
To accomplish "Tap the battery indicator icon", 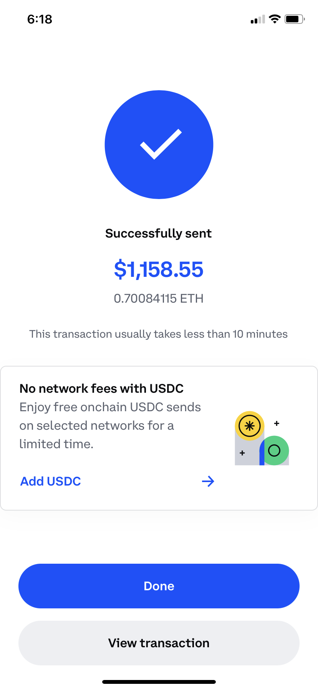I will pyautogui.click(x=295, y=19).
